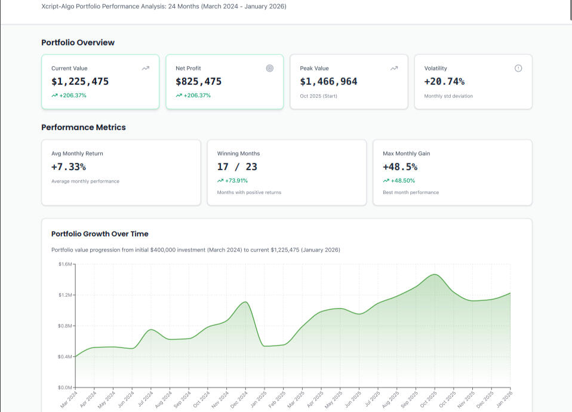Image resolution: width=572 pixels, height=412 pixels.
Task: Click the 17 / 23 winning months figure
Action: coord(237,167)
